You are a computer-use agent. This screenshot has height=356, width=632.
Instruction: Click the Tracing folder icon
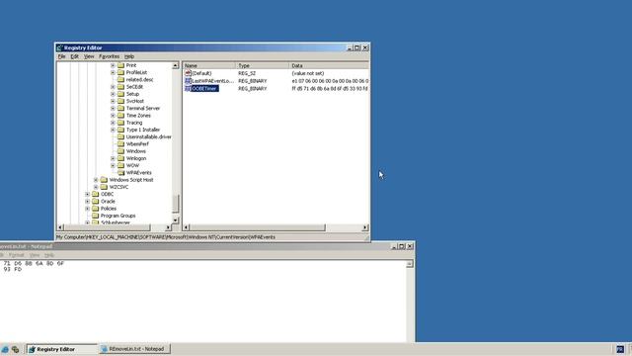pos(120,123)
